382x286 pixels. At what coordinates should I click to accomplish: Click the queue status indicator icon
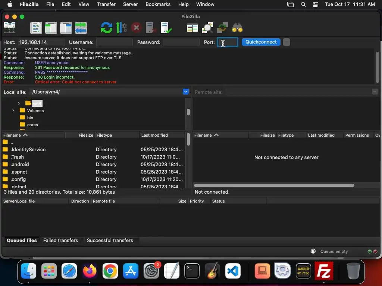(x=313, y=251)
